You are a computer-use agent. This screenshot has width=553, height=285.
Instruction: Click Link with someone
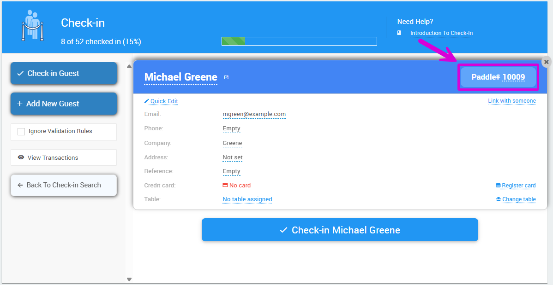click(x=511, y=101)
